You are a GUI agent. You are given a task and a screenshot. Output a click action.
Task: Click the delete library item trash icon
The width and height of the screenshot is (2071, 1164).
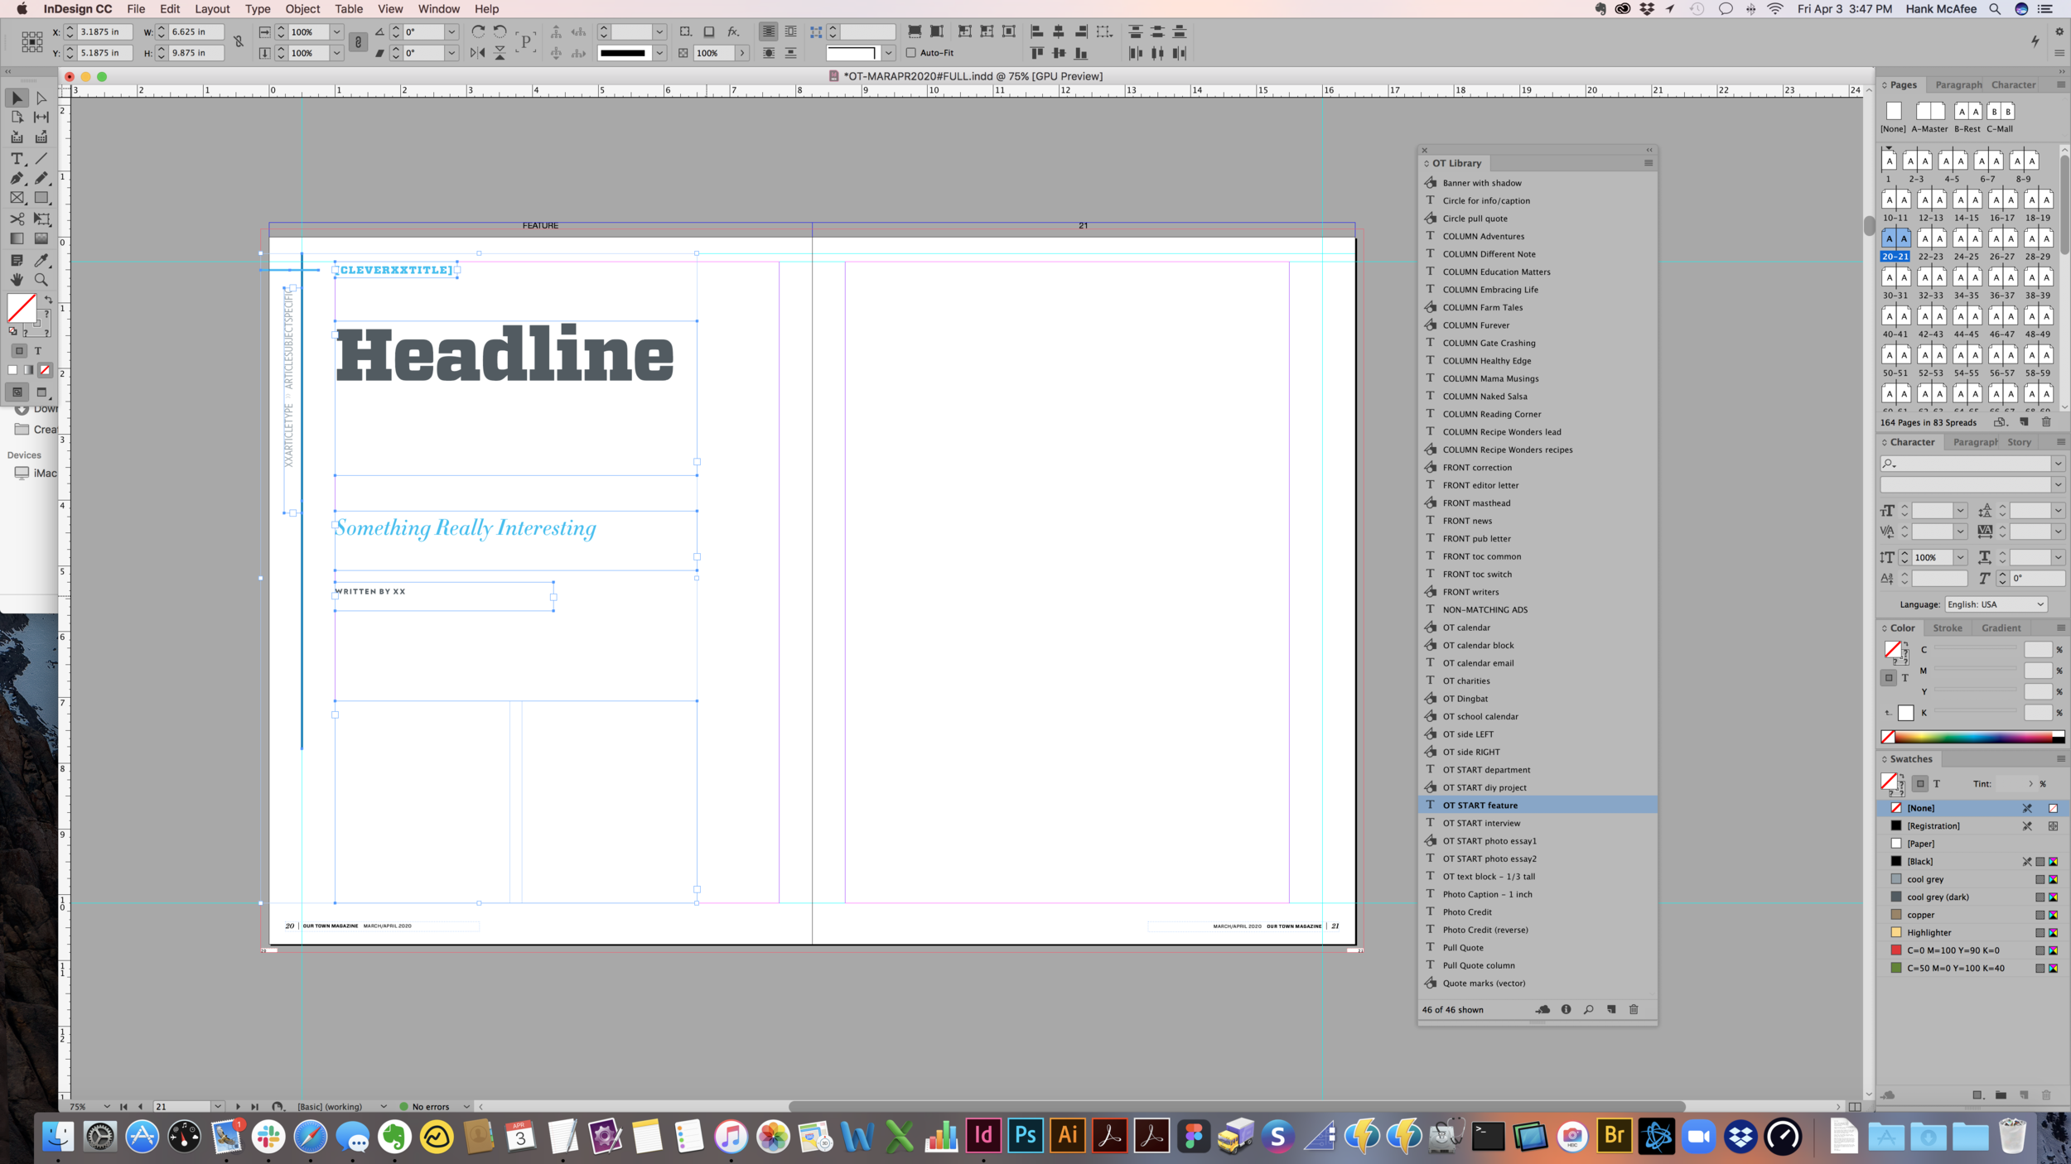(1634, 1009)
